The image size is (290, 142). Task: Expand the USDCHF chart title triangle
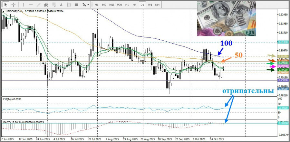click(3, 11)
